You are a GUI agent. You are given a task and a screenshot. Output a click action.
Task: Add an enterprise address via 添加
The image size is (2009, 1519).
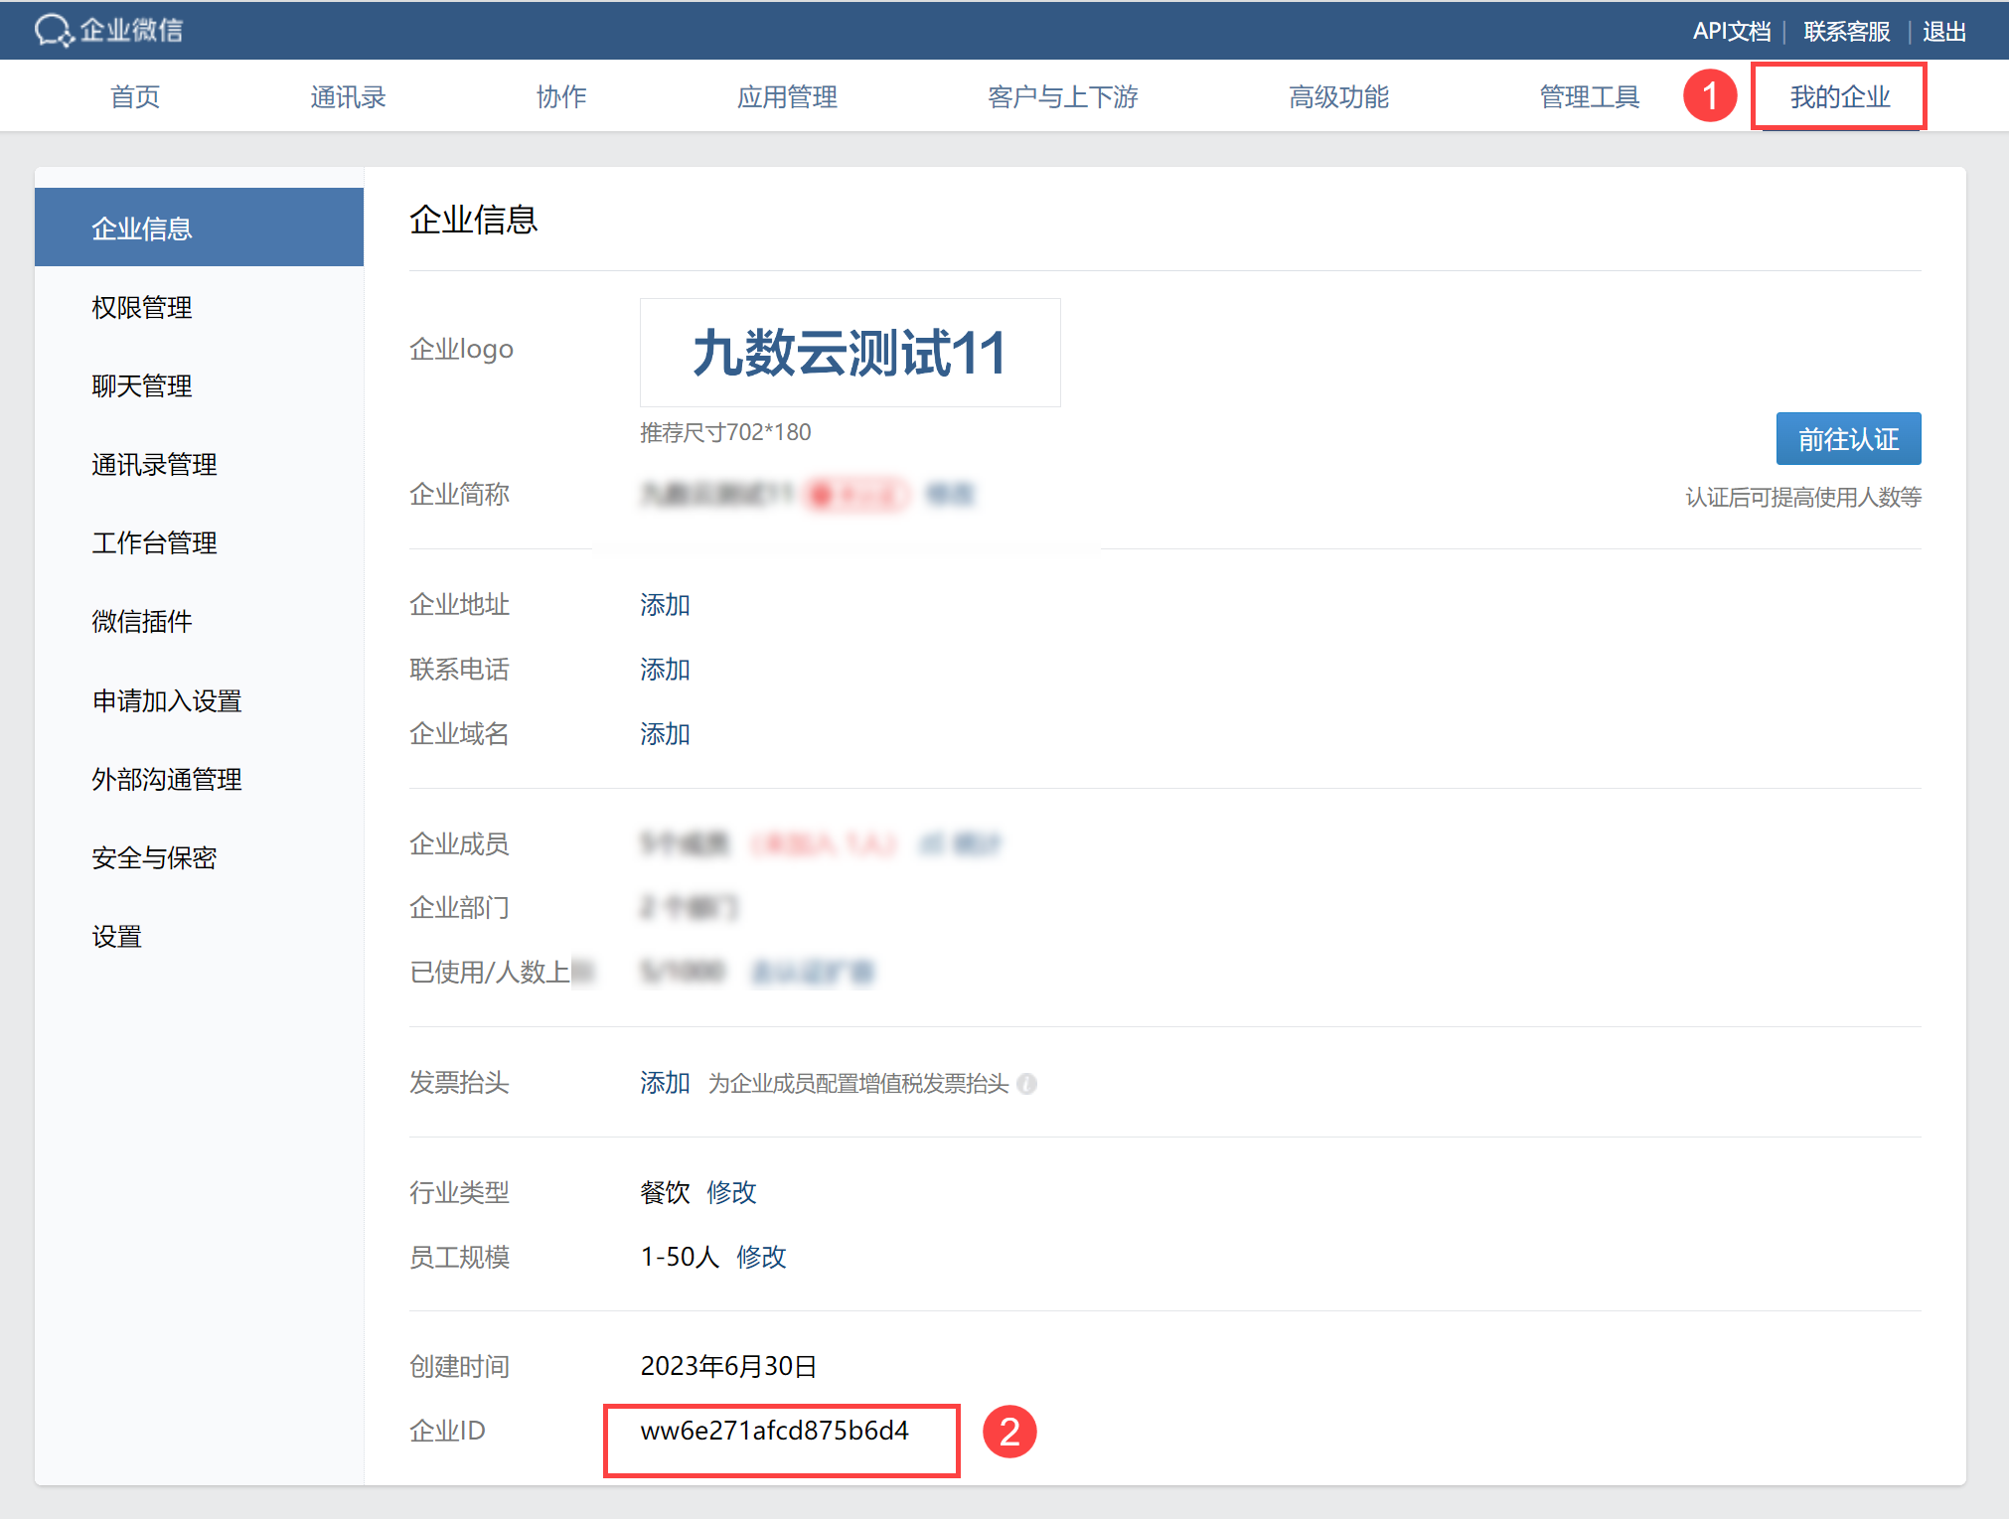coord(665,604)
